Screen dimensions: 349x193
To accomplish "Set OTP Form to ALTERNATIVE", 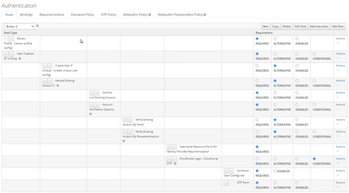I will [275, 183].
